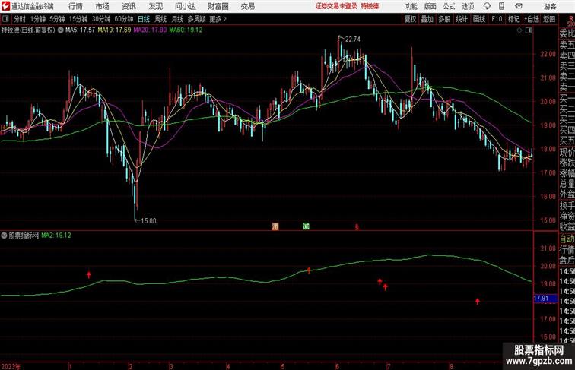Image resolution: width=575 pixels, height=370 pixels.
Task: Switch to the 60分钟 period tab
Action: click(124, 19)
